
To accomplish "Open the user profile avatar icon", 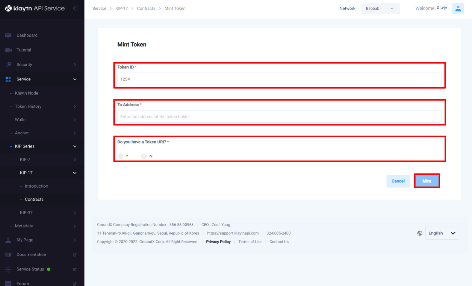I will 458,8.
